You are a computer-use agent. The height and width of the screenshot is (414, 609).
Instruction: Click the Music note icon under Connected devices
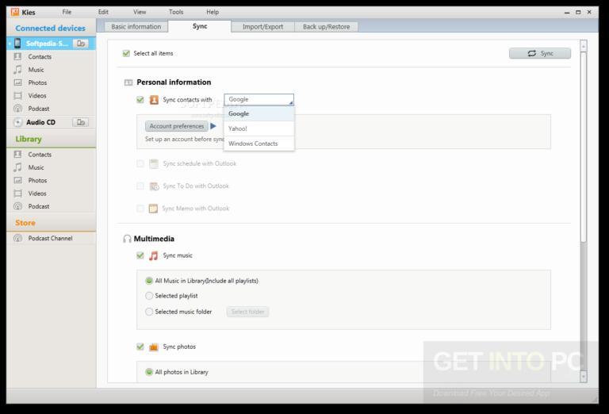tap(17, 70)
